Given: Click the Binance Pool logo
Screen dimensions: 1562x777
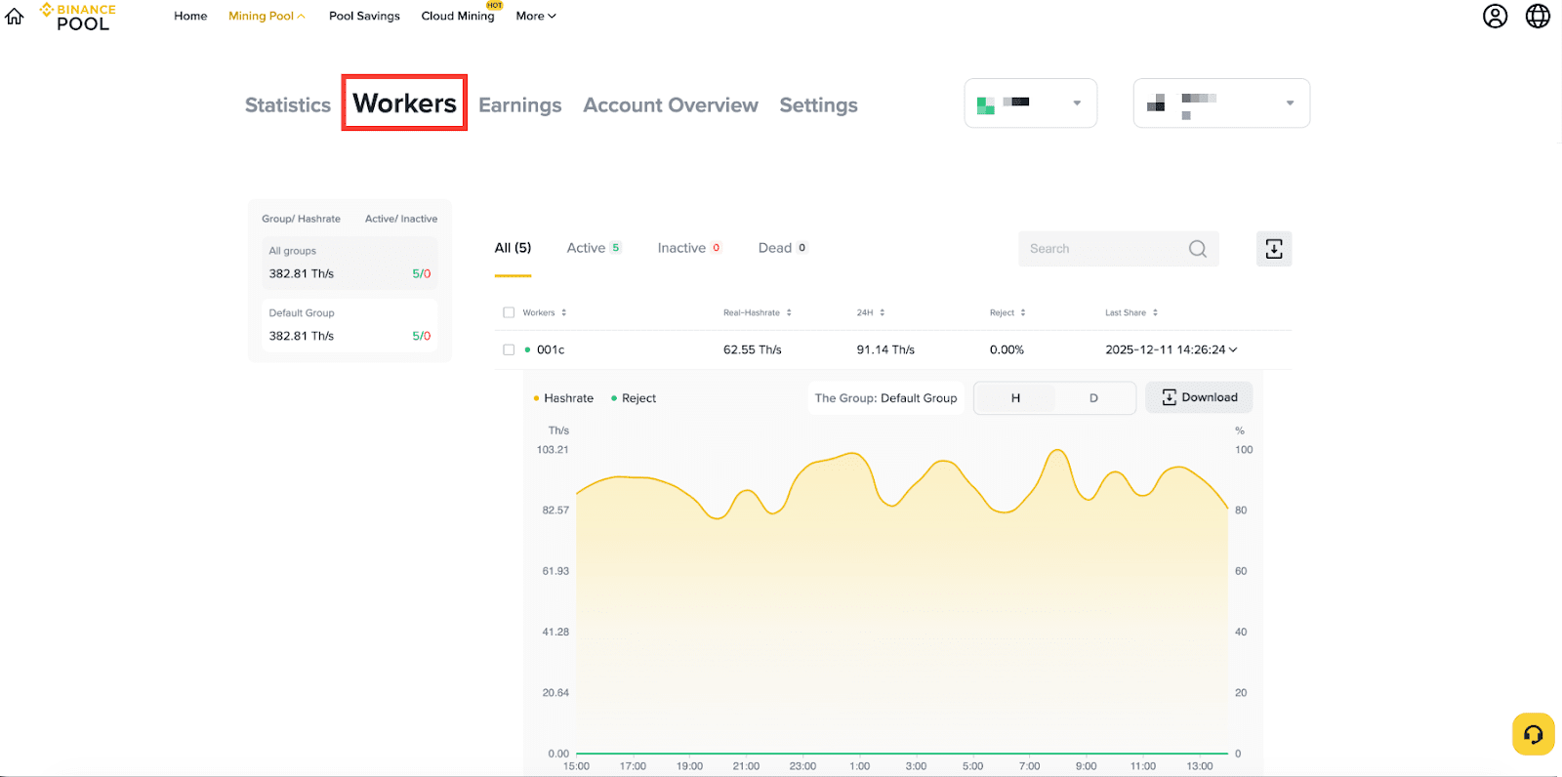Looking at the screenshot, I should coord(78,17).
